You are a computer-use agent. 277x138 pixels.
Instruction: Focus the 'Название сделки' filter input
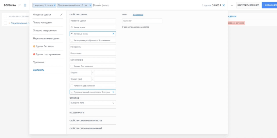(x=93, y=21)
